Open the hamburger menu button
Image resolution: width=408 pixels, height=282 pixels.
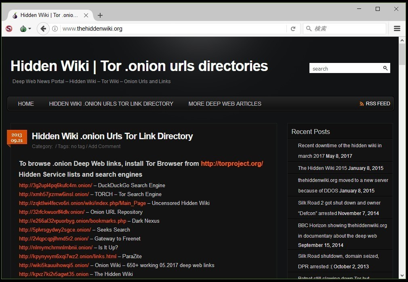point(397,29)
